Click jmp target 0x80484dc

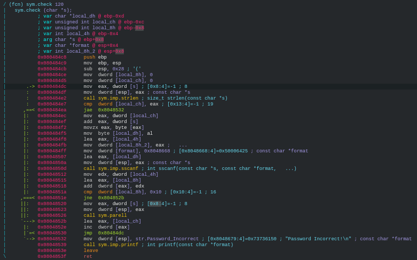point(111,233)
